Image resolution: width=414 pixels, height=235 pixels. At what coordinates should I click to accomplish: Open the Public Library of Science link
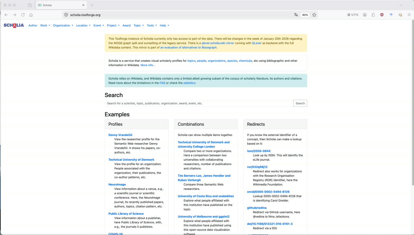click(x=126, y=214)
